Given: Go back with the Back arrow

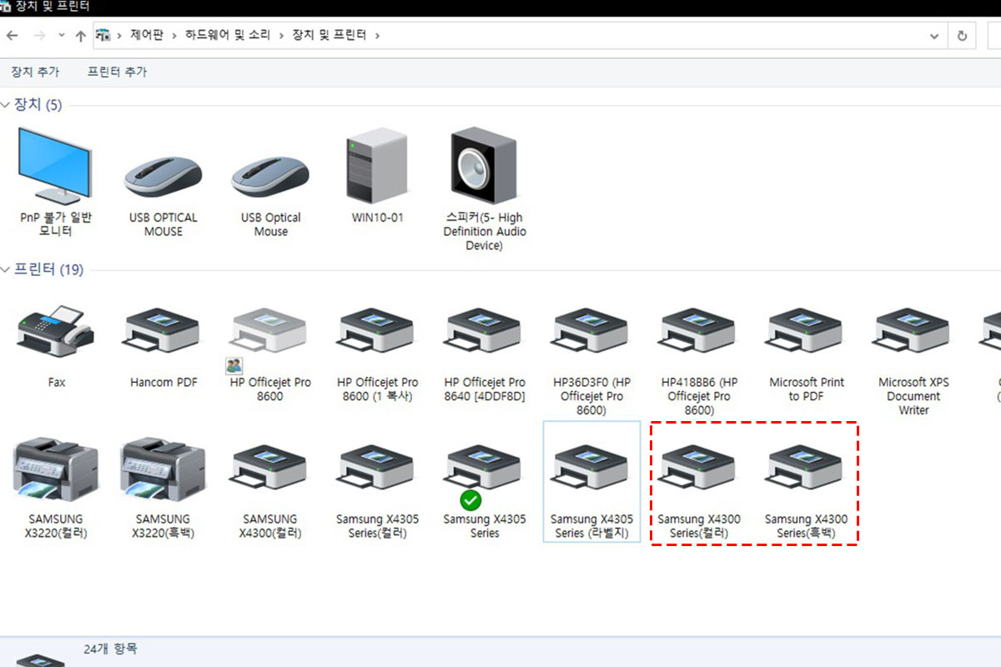Looking at the screenshot, I should pyautogui.click(x=13, y=36).
